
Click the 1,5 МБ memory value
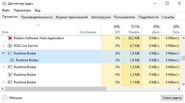[135, 67]
